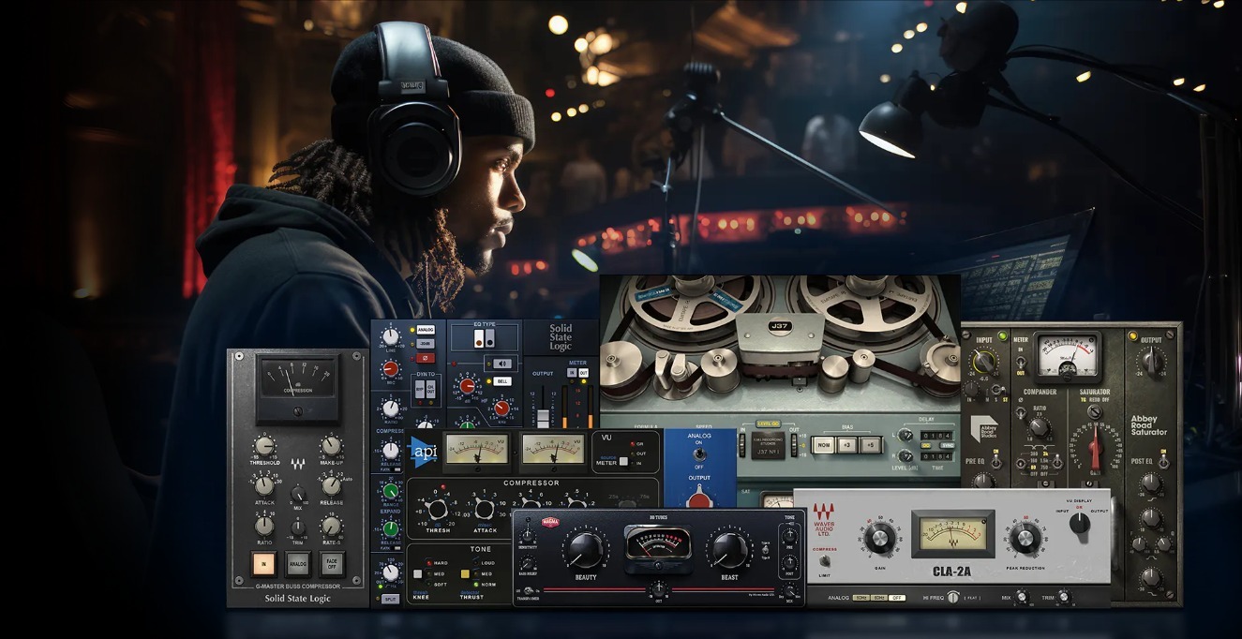This screenshot has width=1242, height=639.
Task: Select the IN meter button on SSL channel
Action: point(572,372)
